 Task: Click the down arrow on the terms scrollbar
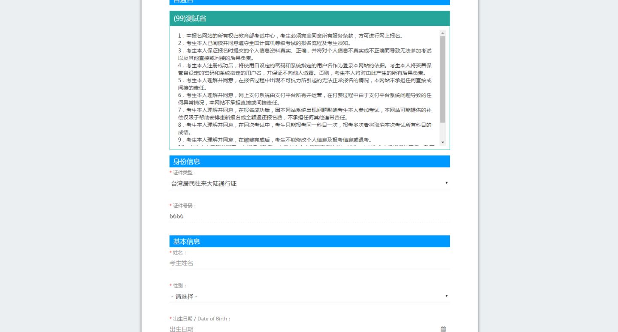pyautogui.click(x=442, y=142)
